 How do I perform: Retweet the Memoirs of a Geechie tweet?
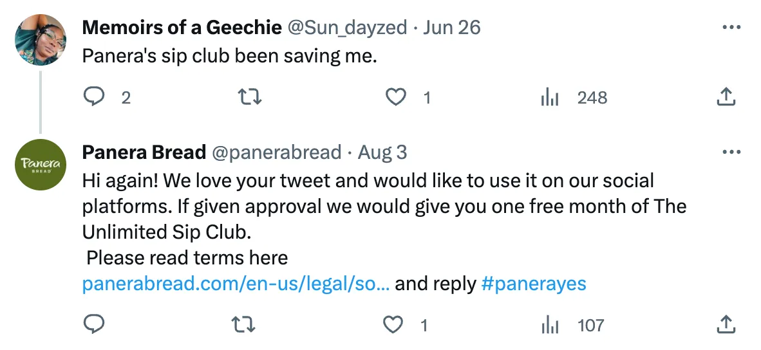click(249, 97)
